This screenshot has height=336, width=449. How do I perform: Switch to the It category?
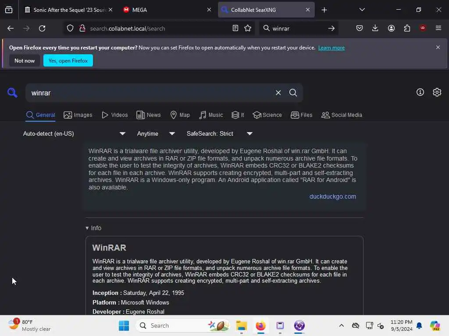[x=238, y=115]
